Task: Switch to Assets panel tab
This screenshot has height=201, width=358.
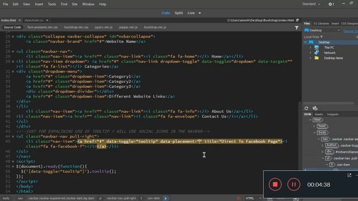Action: tap(319, 114)
